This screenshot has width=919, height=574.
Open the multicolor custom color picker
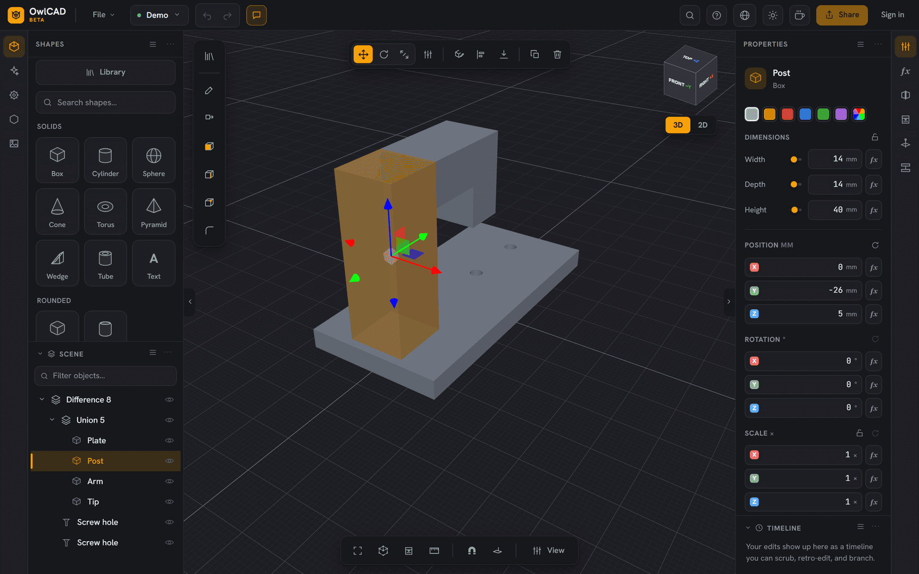tap(859, 114)
